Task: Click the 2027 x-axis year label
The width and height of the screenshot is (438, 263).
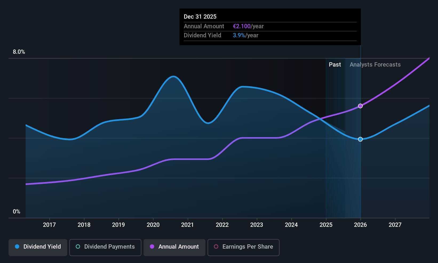Action: (x=395, y=225)
